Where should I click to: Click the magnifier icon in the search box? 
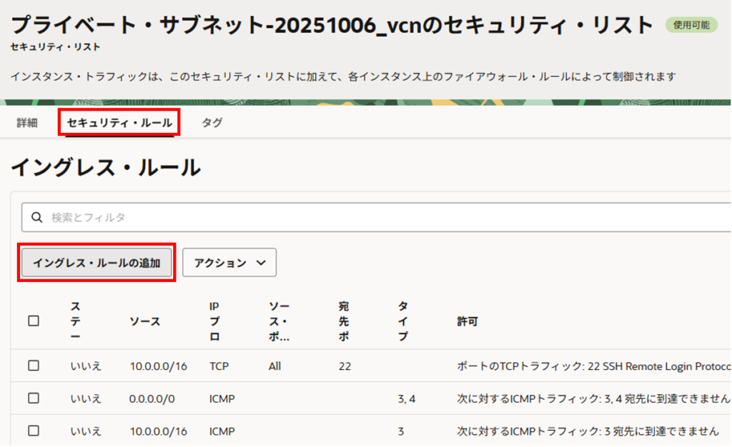pyautogui.click(x=36, y=217)
